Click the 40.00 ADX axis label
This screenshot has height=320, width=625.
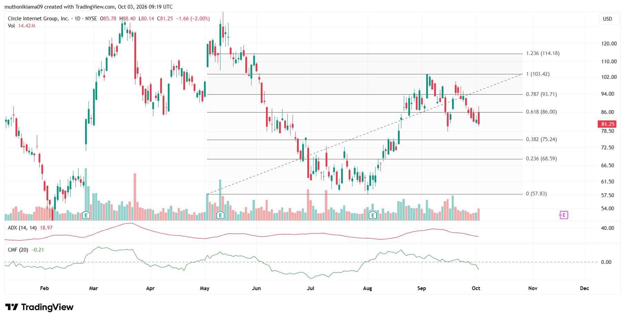pos(607,228)
